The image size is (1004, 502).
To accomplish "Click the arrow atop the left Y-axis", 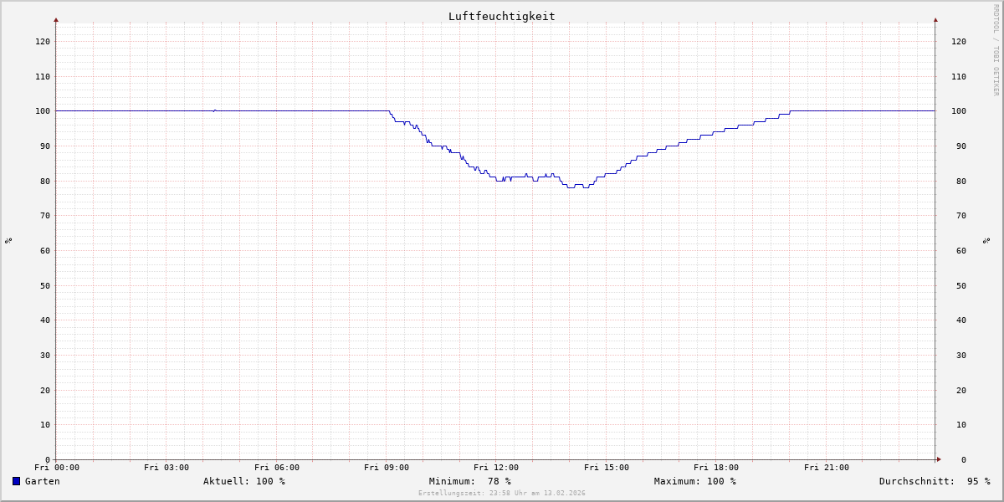I will 56,19.
